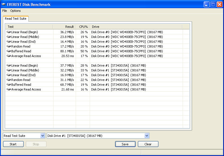Select the 36.2 MB/s result cell
Screen dimensions: 224x156
point(67,32)
